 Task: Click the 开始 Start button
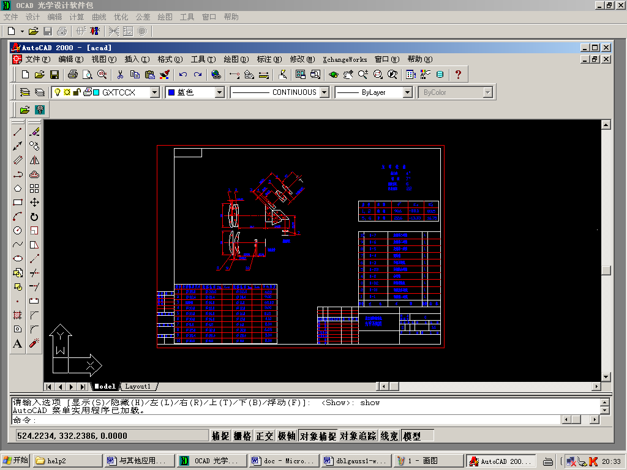tap(16, 461)
